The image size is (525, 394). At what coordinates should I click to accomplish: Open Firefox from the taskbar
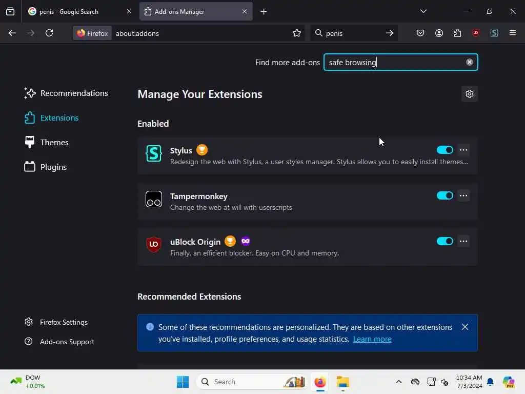(320, 382)
